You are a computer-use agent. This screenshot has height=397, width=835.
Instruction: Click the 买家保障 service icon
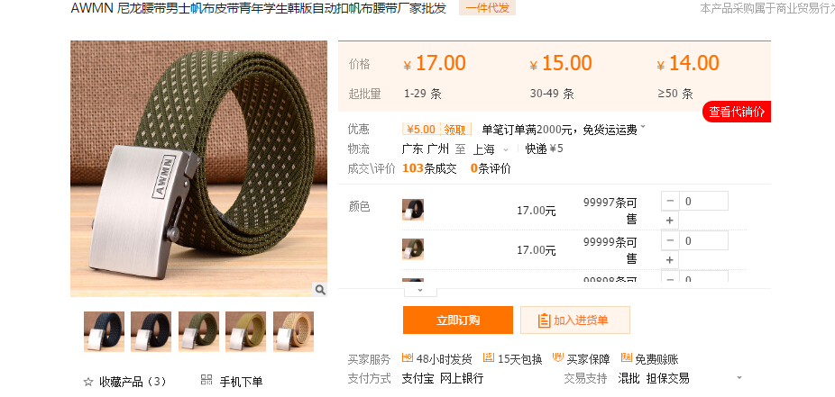coord(558,357)
